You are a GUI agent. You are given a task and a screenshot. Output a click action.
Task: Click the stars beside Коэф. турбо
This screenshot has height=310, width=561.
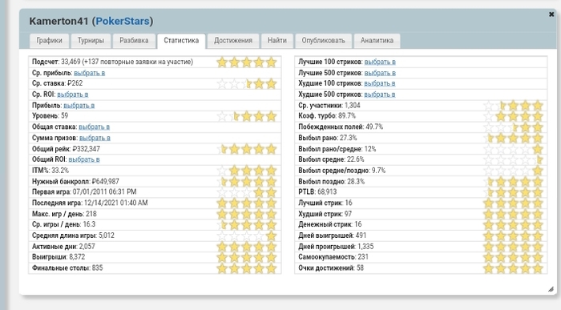pos(513,116)
